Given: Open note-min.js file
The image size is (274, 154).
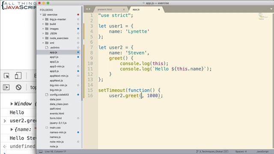Looking at the screenshot, I should pyautogui.click(x=57, y=142).
